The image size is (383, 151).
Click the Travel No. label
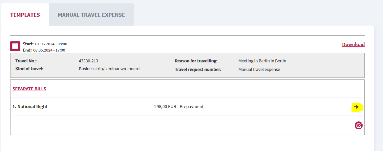[26, 61]
